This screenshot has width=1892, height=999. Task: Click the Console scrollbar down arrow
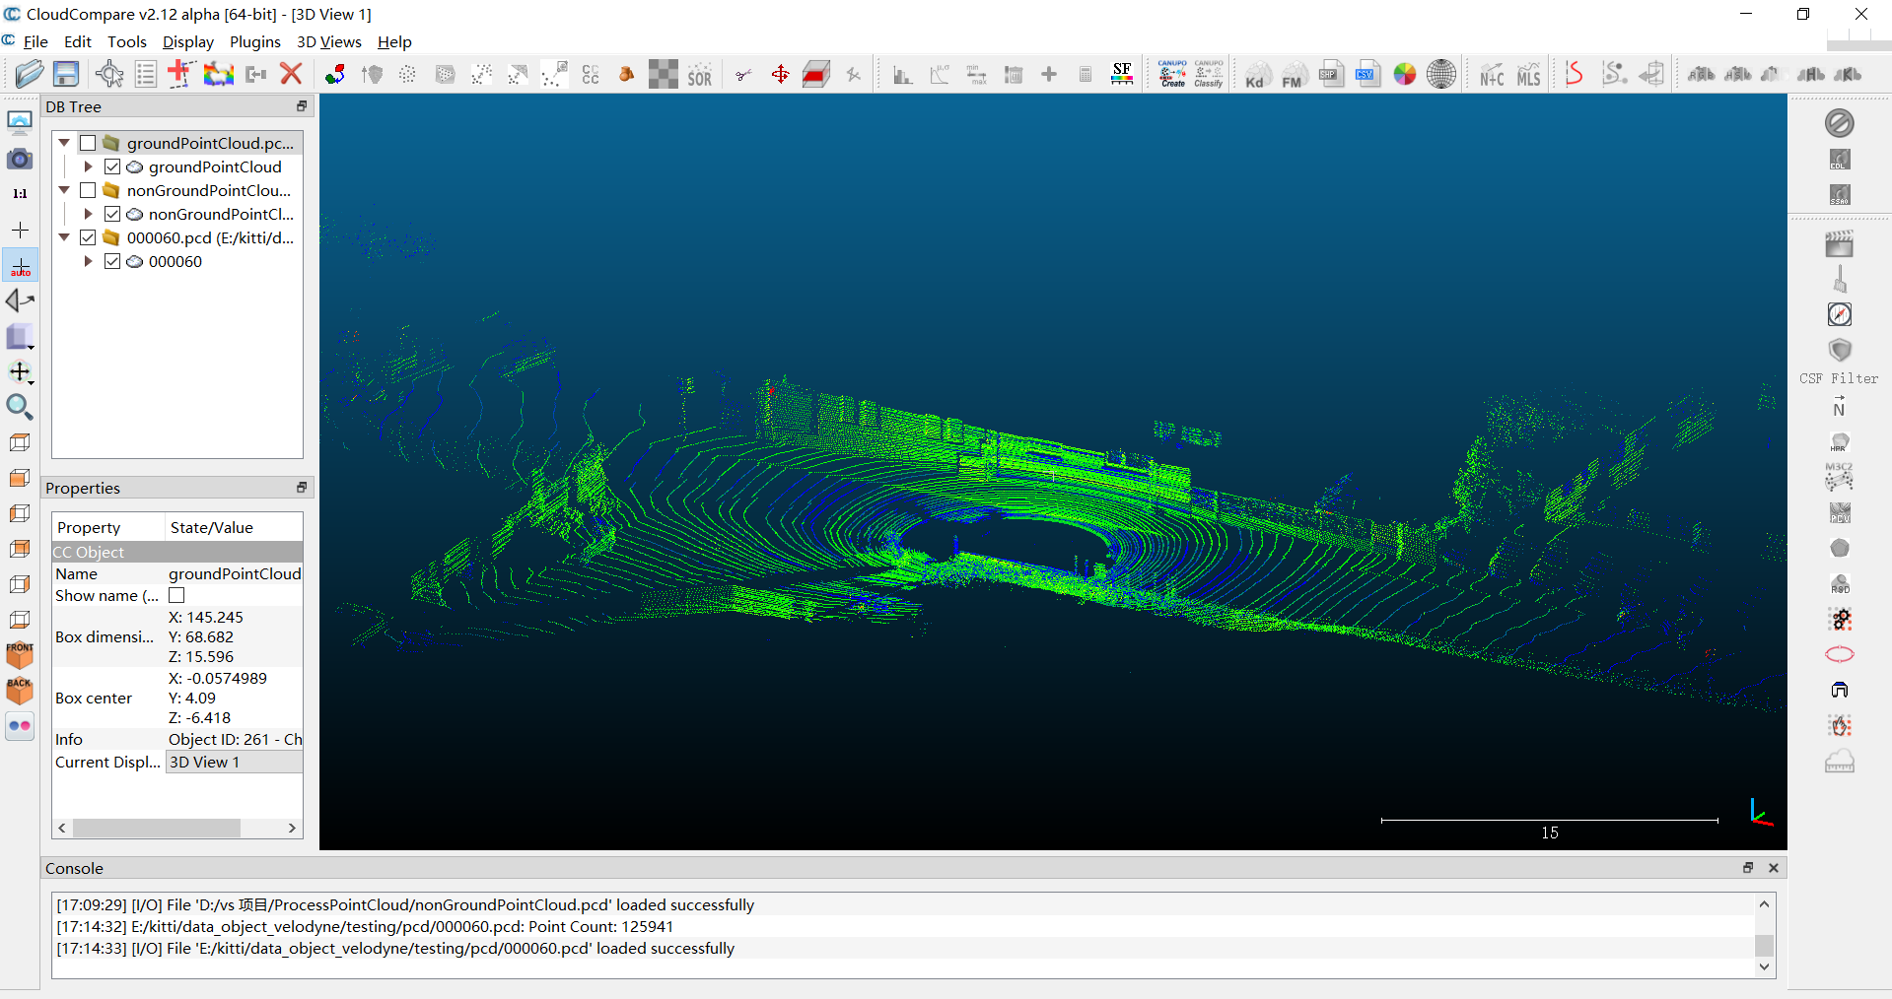1764,966
